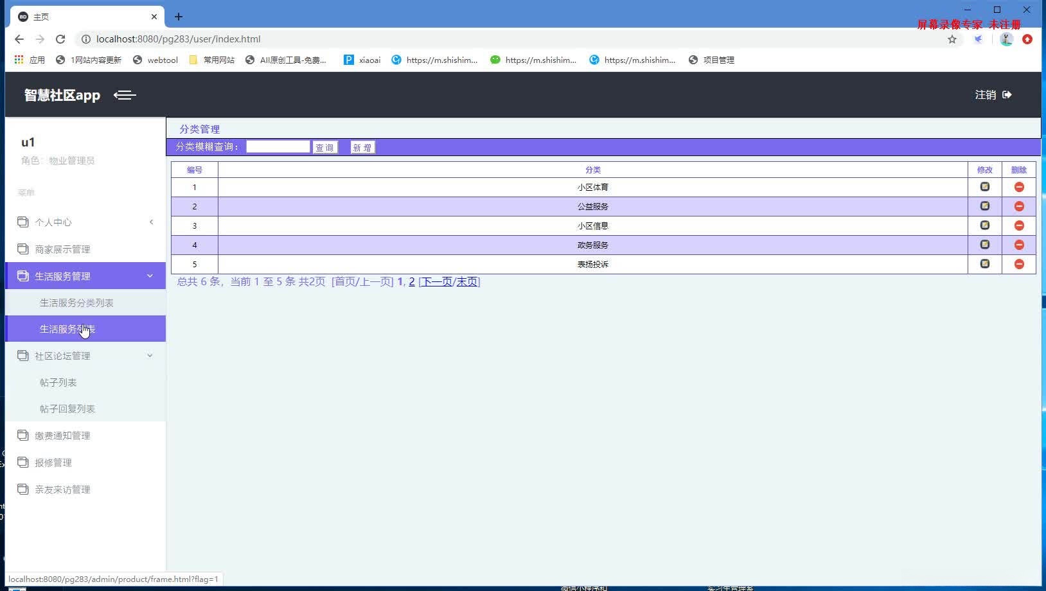Collapse the 生活服务管理 menu

(x=85, y=276)
